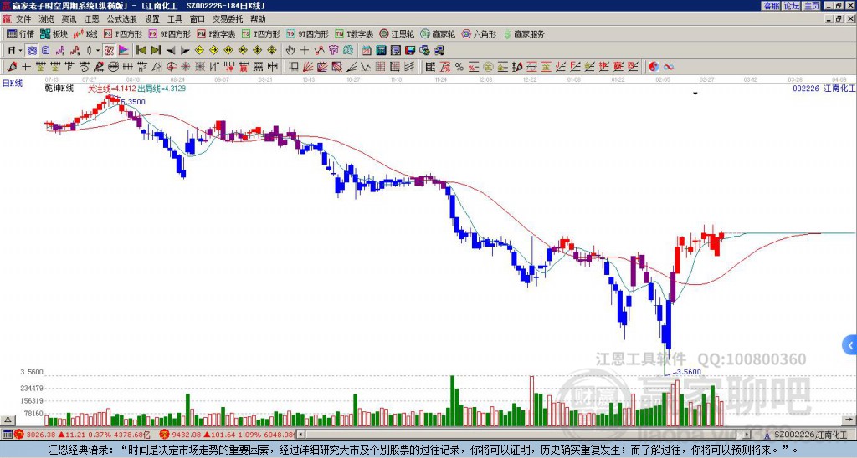This screenshot has width=857, height=458.
Task: Open the 江恩 menu
Action: click(91, 19)
